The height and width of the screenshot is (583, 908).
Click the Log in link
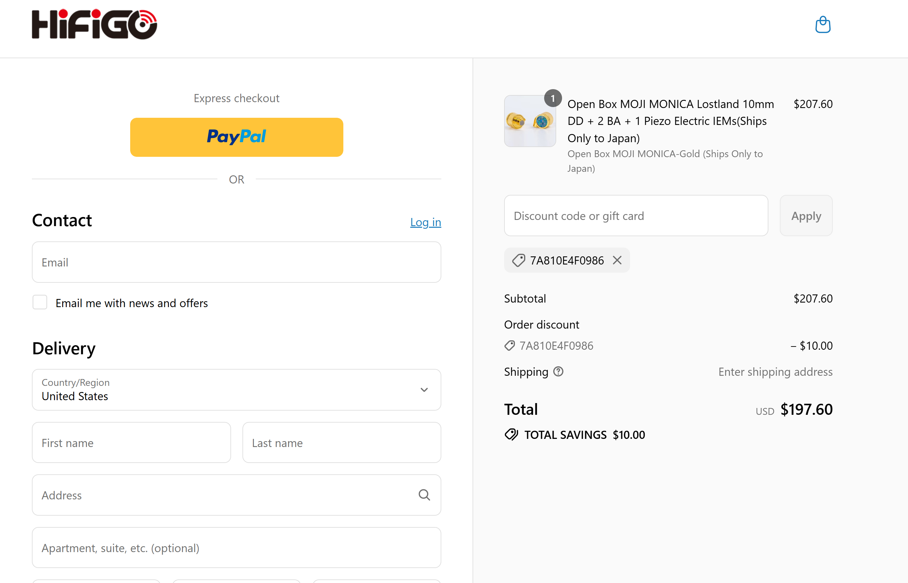(x=426, y=222)
